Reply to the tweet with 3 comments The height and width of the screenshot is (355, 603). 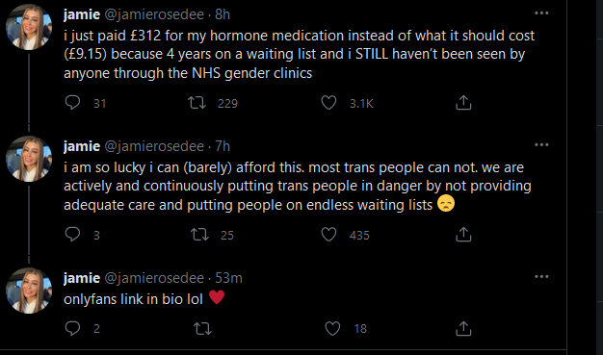(x=72, y=235)
